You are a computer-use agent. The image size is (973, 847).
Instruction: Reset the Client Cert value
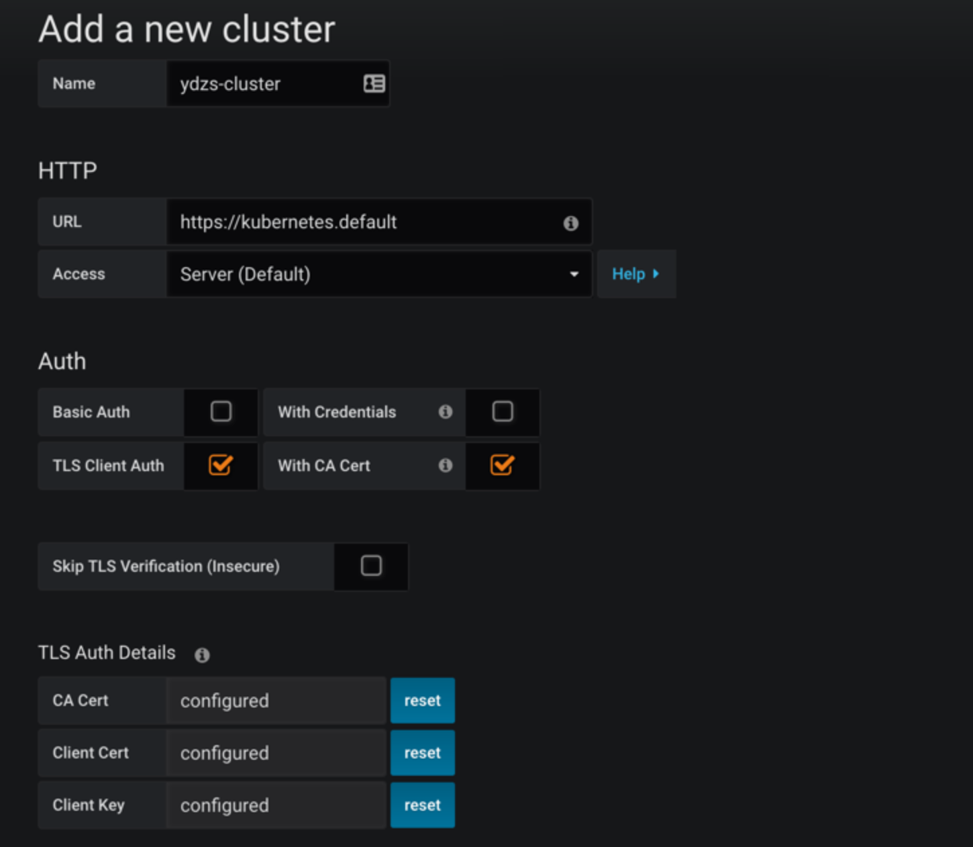[x=423, y=752]
